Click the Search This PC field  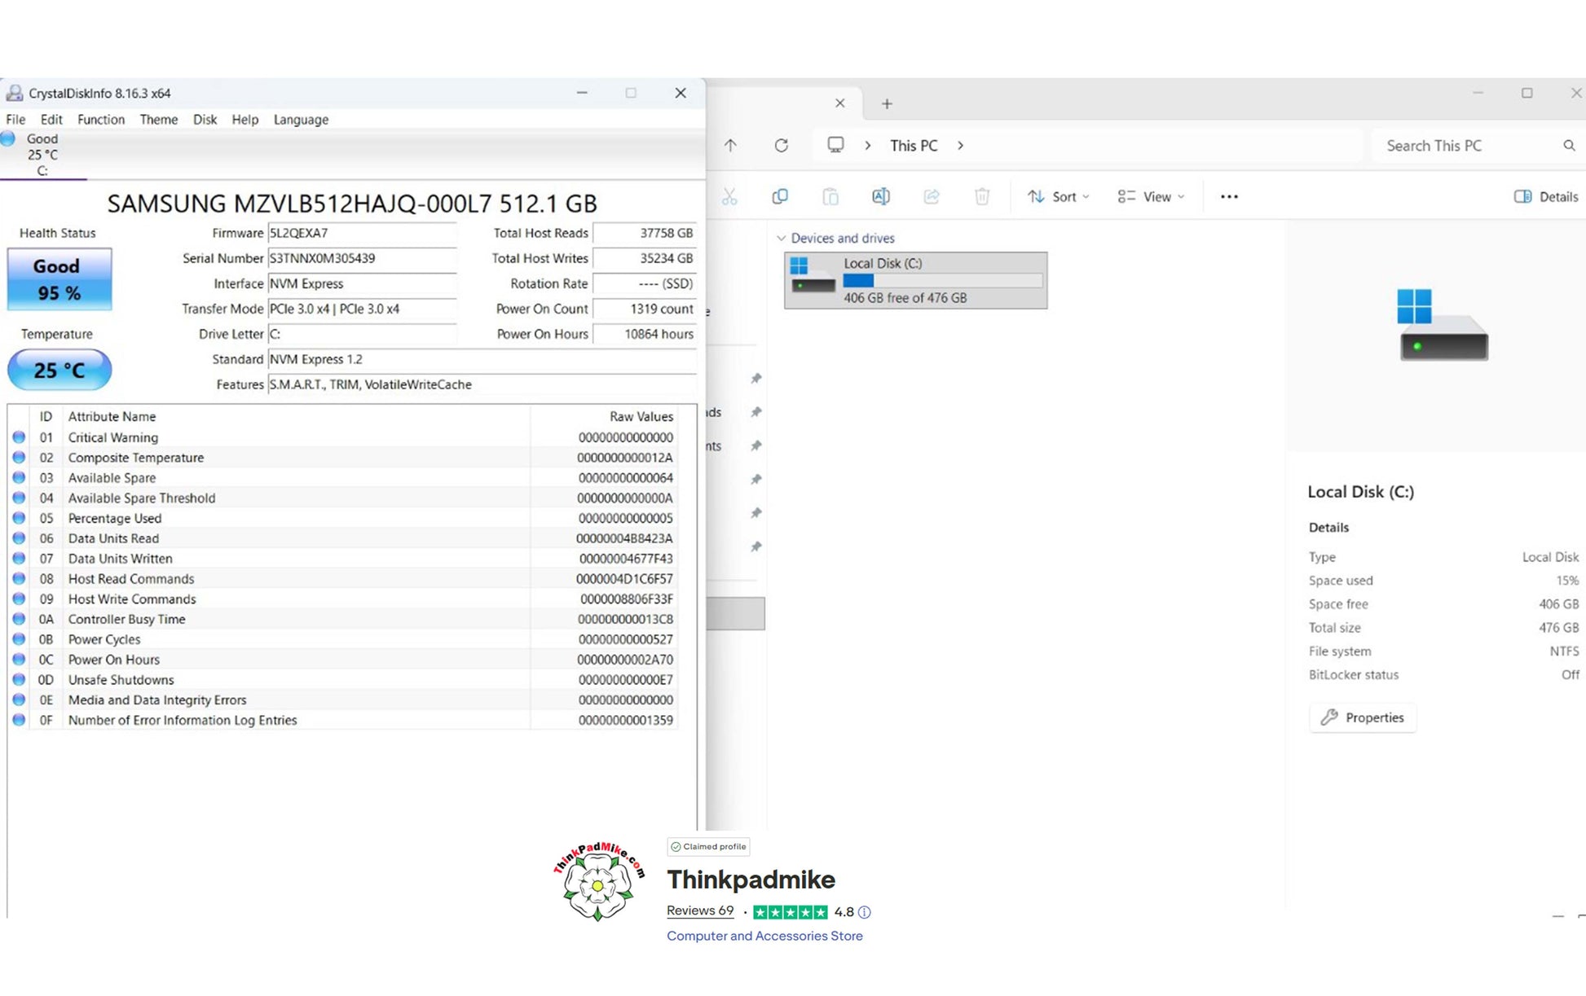click(1467, 146)
